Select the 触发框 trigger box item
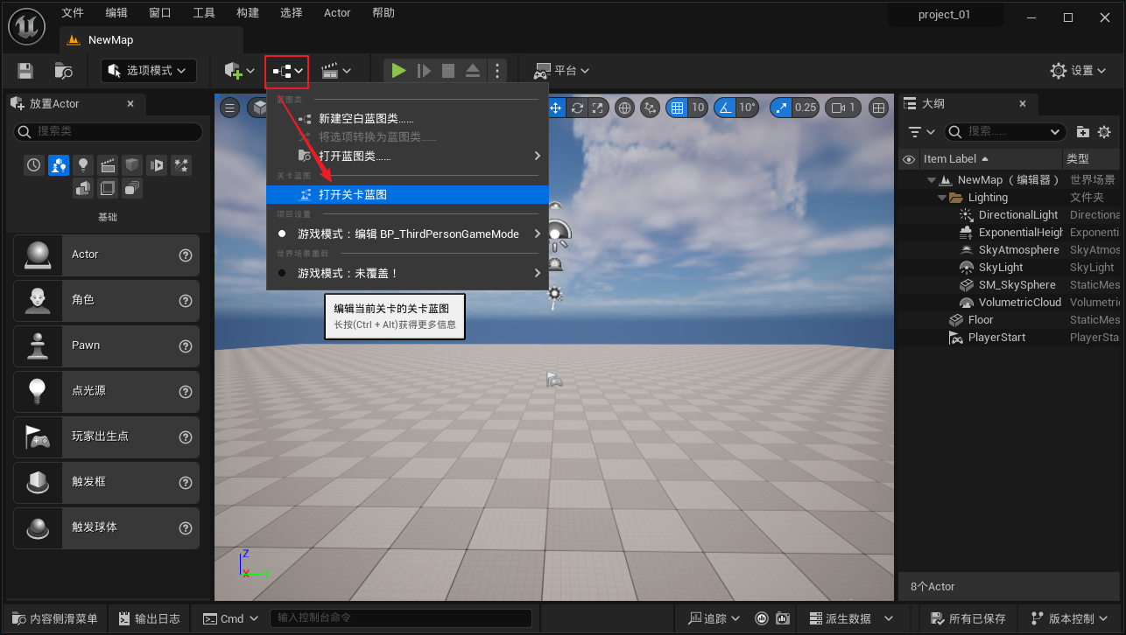 107,482
